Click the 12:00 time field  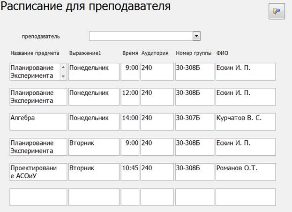[x=130, y=97]
